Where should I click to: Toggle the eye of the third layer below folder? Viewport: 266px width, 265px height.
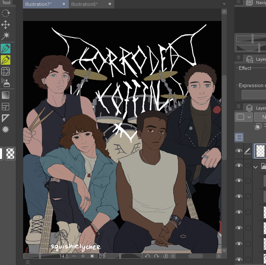point(239,212)
